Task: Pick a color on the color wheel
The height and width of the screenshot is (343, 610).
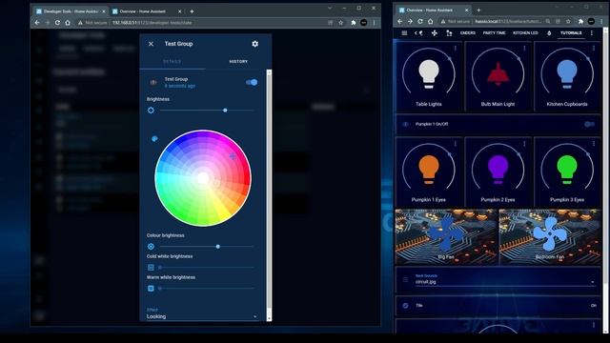Action: 203,178
